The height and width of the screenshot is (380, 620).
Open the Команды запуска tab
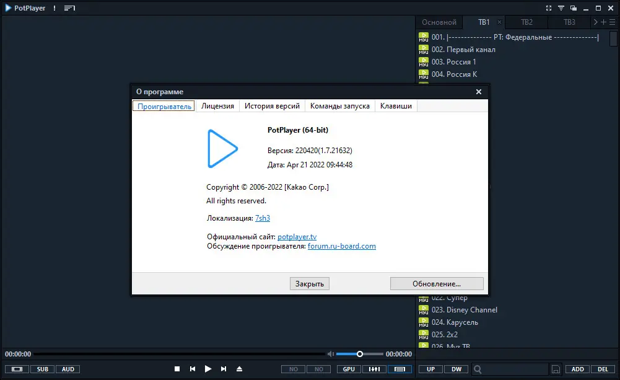click(339, 106)
